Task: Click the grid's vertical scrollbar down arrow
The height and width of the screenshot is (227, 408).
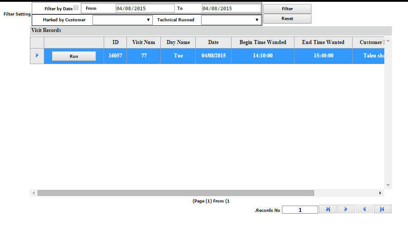Action: (388, 185)
